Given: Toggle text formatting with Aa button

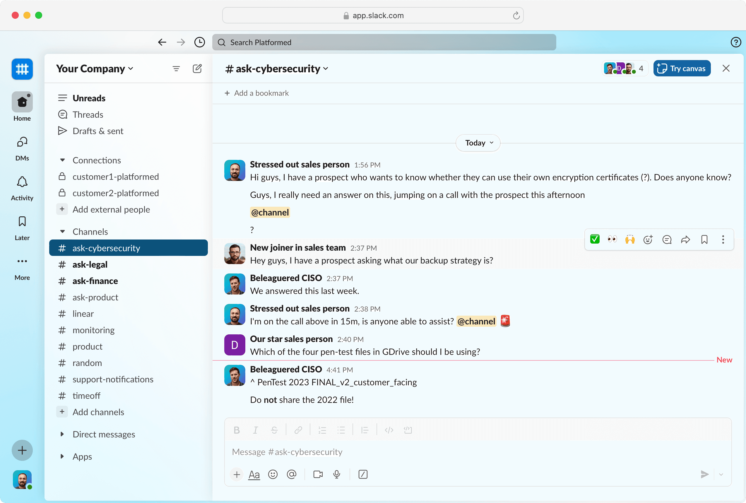Looking at the screenshot, I should coord(254,474).
